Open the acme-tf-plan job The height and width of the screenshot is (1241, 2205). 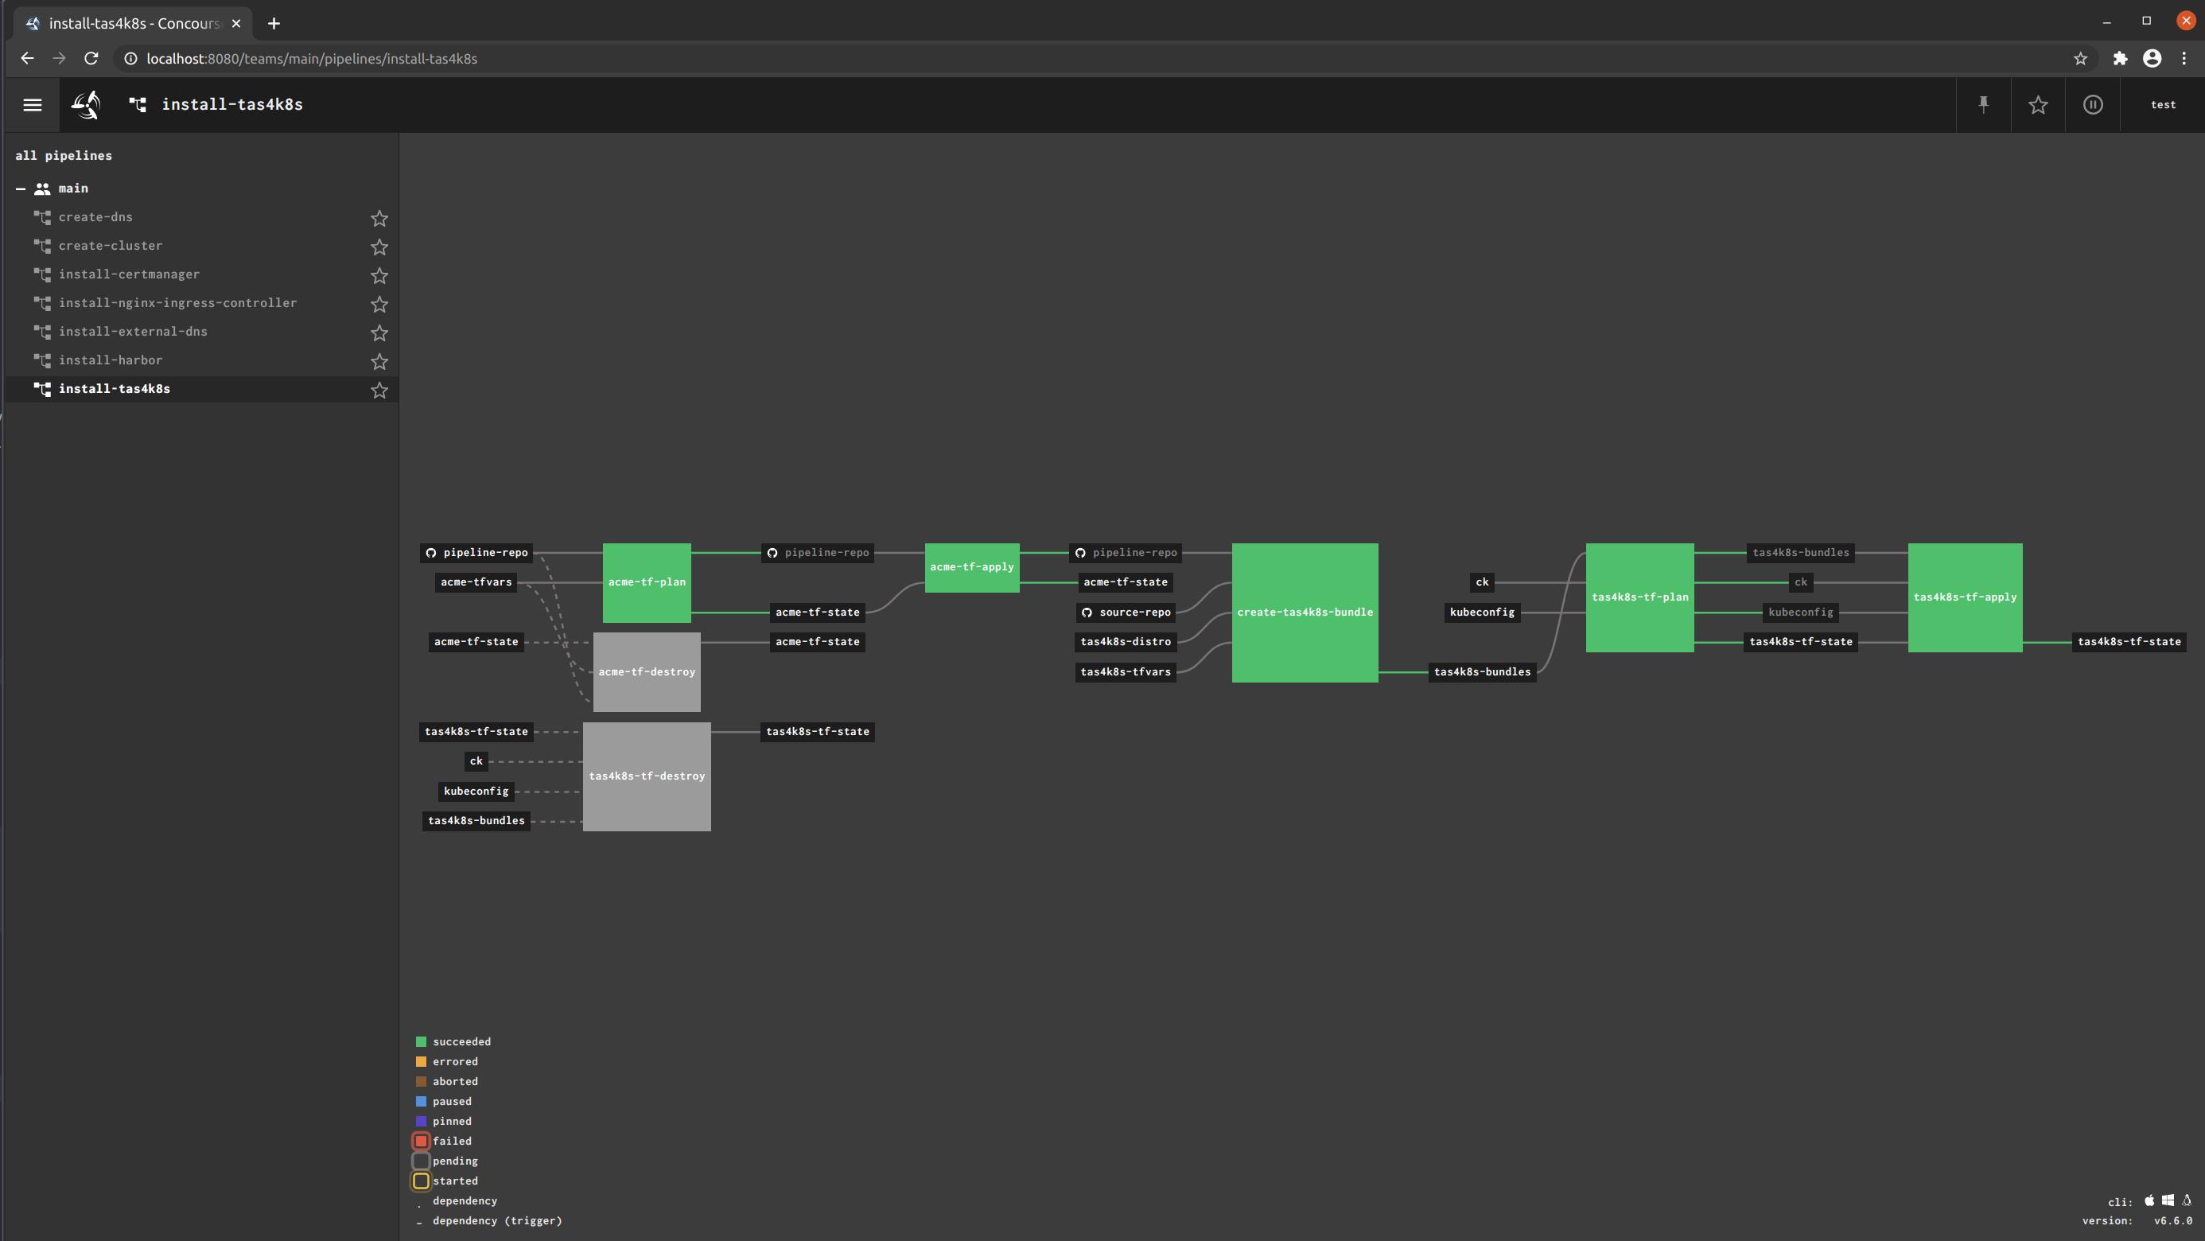point(646,582)
